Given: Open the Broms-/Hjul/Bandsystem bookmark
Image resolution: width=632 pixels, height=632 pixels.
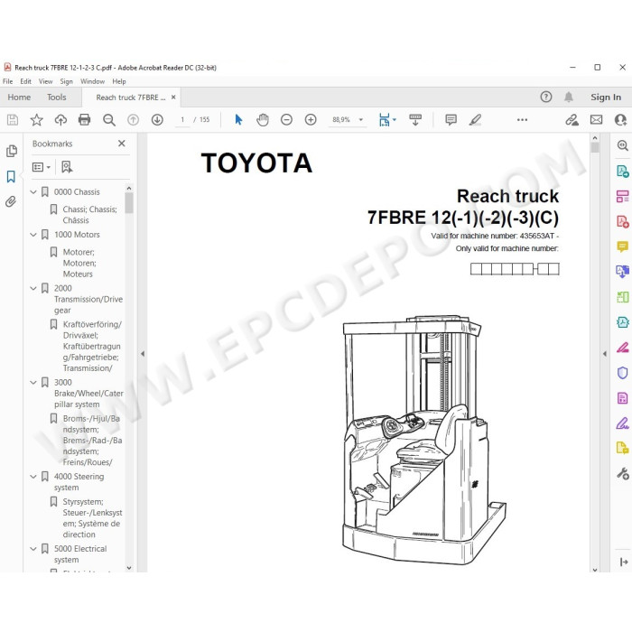Looking at the screenshot, I should (92, 441).
